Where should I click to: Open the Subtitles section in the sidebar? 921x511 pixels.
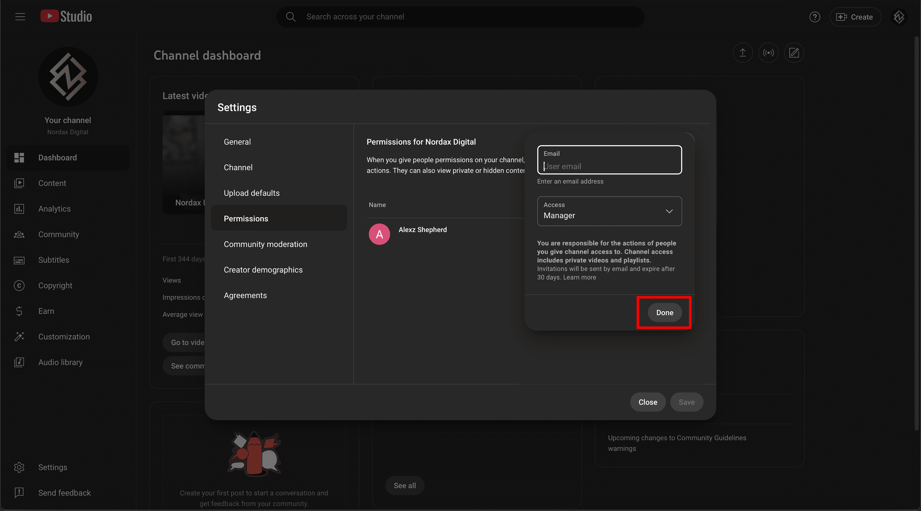(x=54, y=260)
